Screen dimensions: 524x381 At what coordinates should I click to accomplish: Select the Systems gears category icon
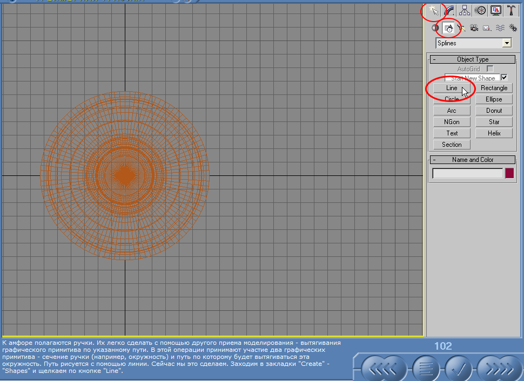[x=513, y=28]
